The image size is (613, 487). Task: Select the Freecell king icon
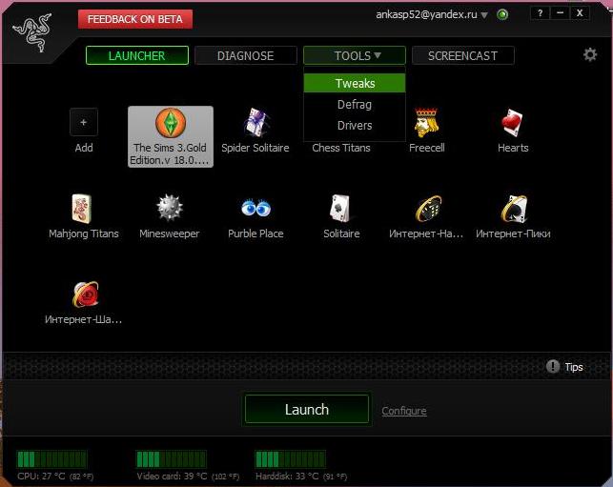(426, 122)
